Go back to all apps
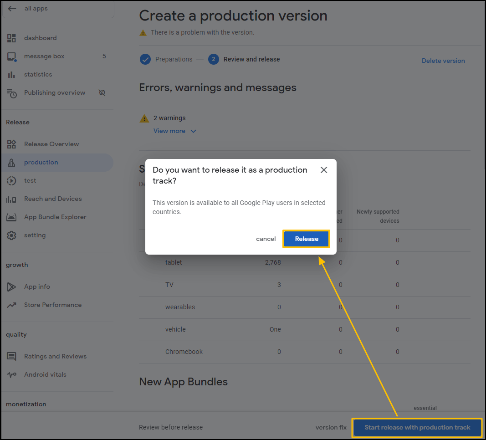 pyautogui.click(x=12, y=9)
